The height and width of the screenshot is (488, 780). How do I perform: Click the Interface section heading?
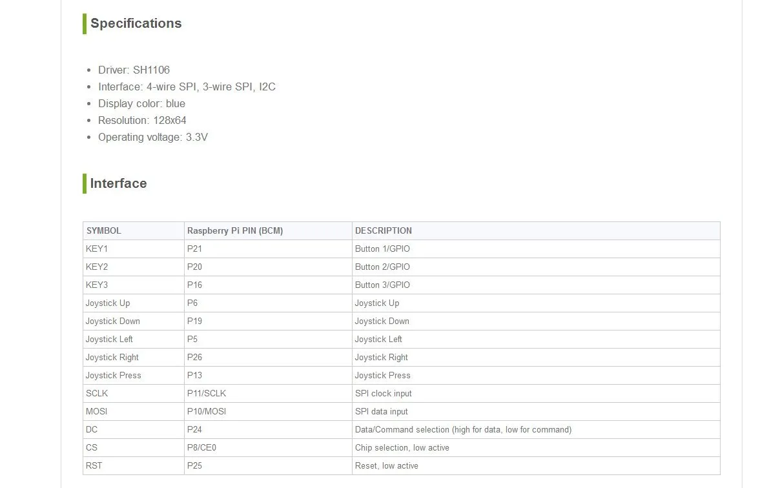pyautogui.click(x=118, y=183)
